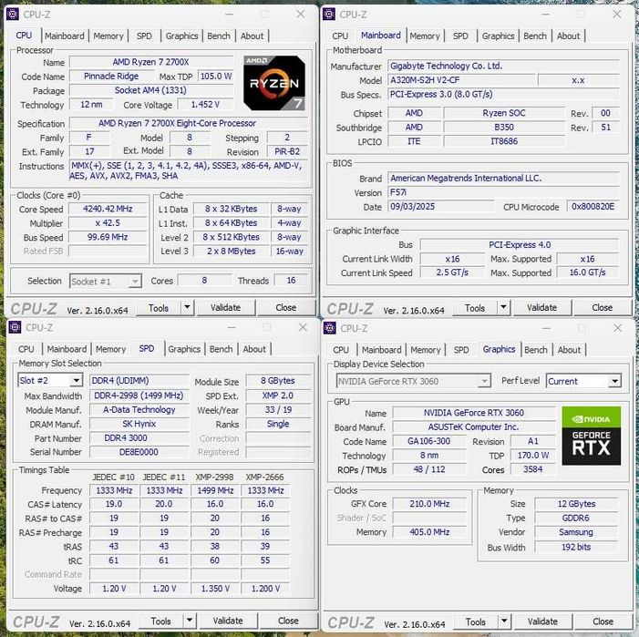Screen dimensions: 639x637
Task: Click the motherboard model A320M-S2H V2-CF
Action: point(461,80)
